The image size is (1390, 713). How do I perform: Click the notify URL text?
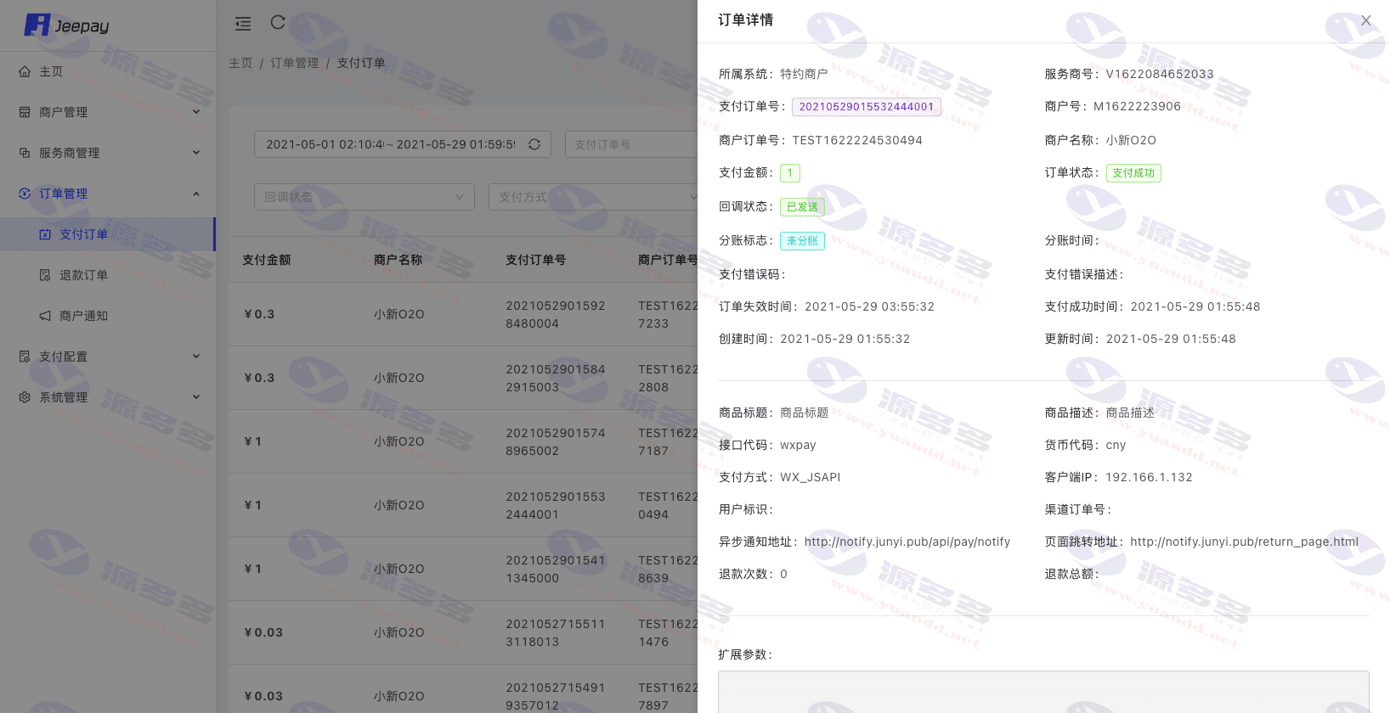click(907, 542)
